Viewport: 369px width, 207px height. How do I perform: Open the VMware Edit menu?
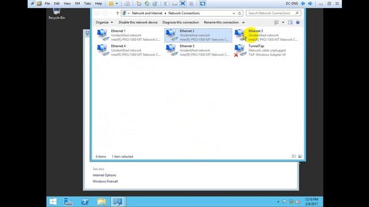(x=57, y=3)
